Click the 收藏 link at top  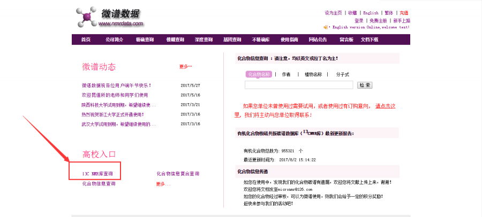pyautogui.click(x=352, y=13)
